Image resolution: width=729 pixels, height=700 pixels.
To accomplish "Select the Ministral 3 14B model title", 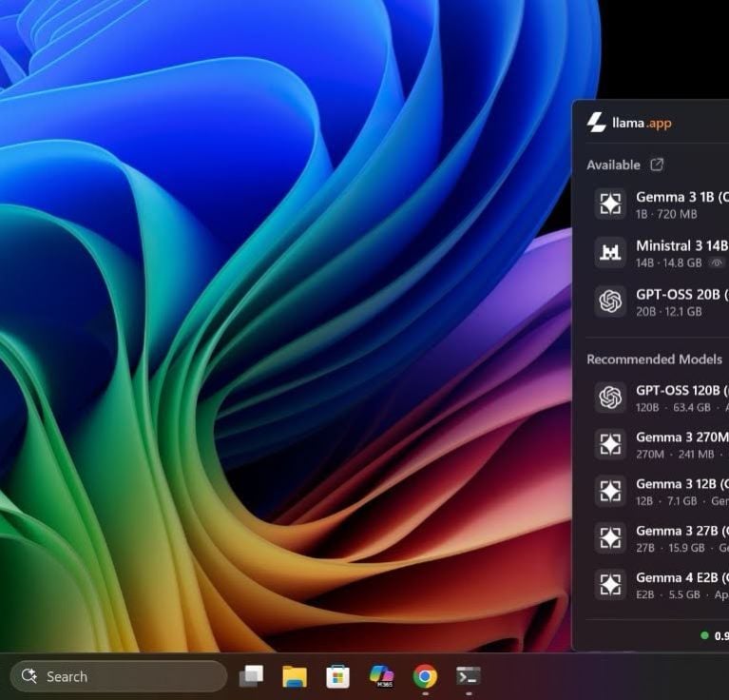I will pos(682,245).
